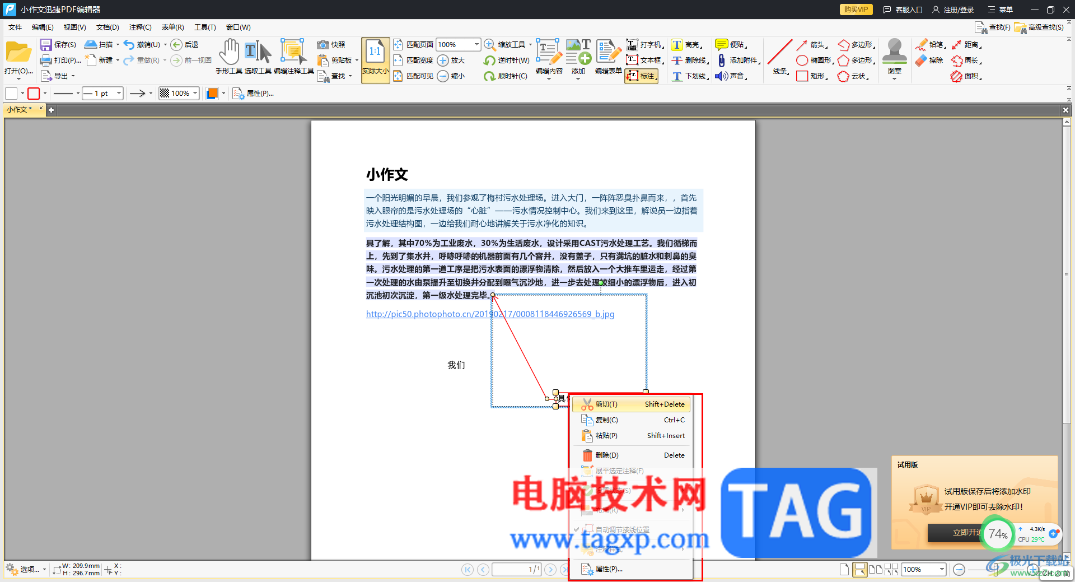This screenshot has width=1075, height=582.
Task: Rotate counterclockwise with 逆时针(W)
Action: 507,60
